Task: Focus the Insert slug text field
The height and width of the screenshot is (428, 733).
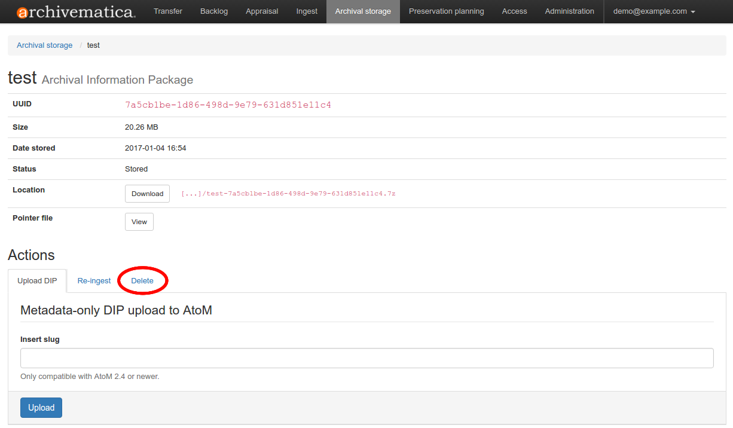Action: click(x=366, y=358)
